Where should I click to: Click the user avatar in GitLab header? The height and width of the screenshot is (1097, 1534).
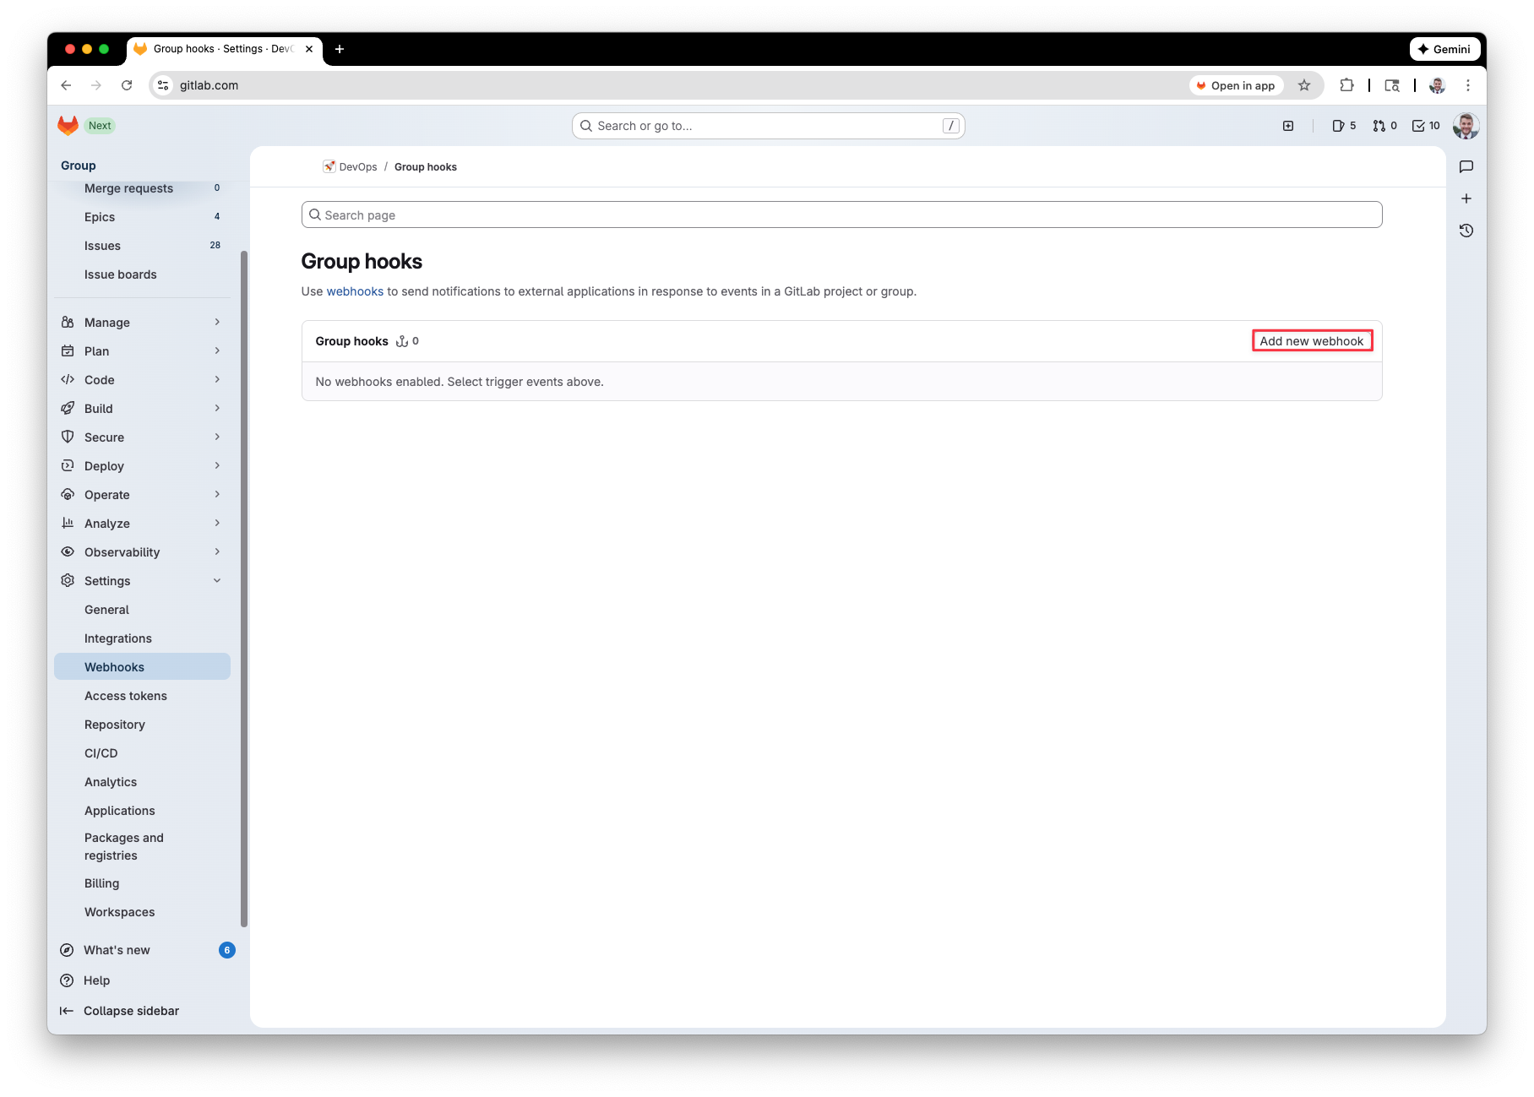tap(1466, 126)
